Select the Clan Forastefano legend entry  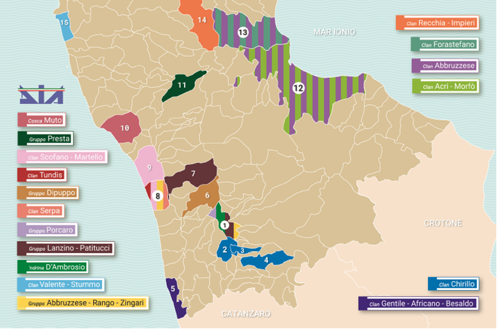point(444,44)
